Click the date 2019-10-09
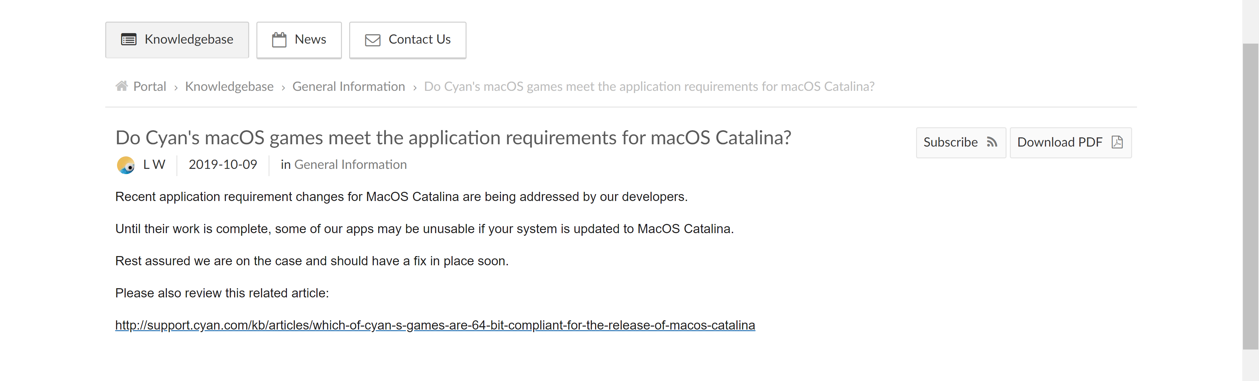Screen dimensions: 1259x381 tap(223, 165)
